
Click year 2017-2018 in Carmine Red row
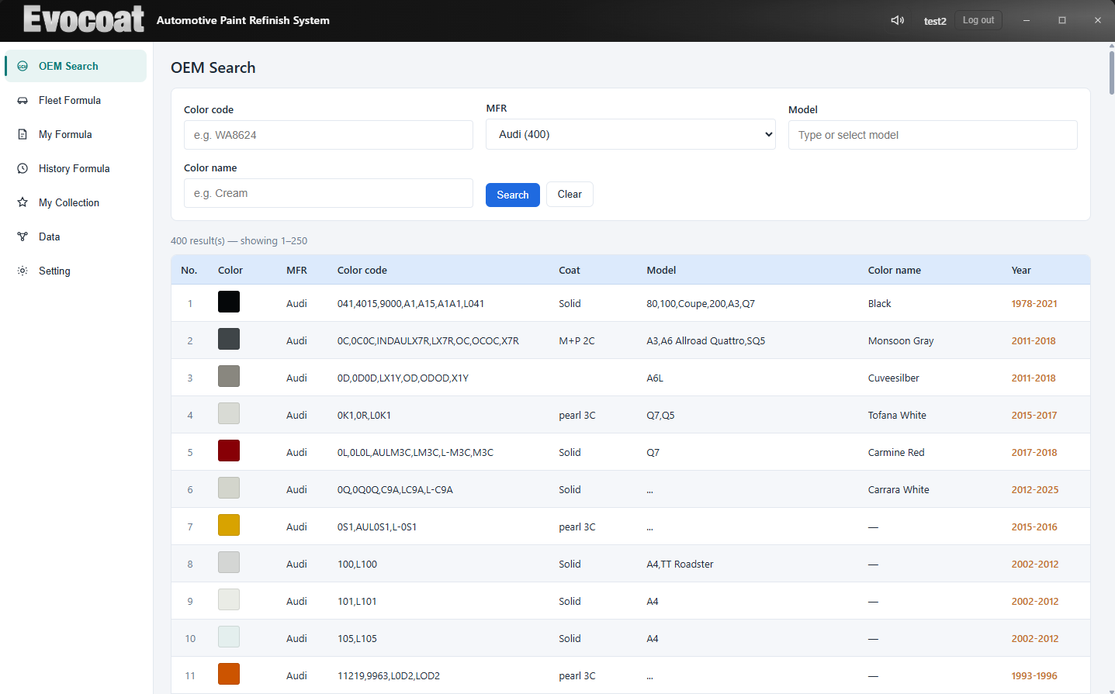point(1034,453)
